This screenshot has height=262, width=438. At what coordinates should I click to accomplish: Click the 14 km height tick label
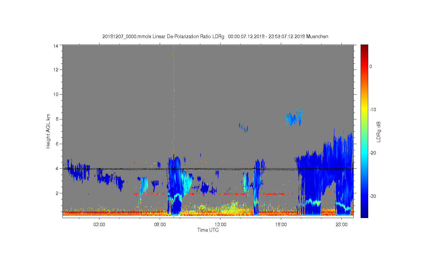tap(56, 46)
